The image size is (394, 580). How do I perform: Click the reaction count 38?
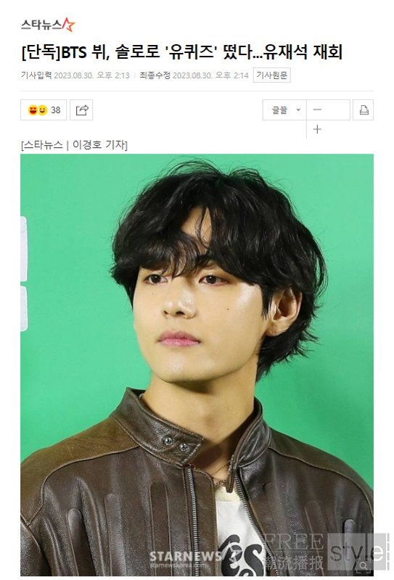coord(56,110)
